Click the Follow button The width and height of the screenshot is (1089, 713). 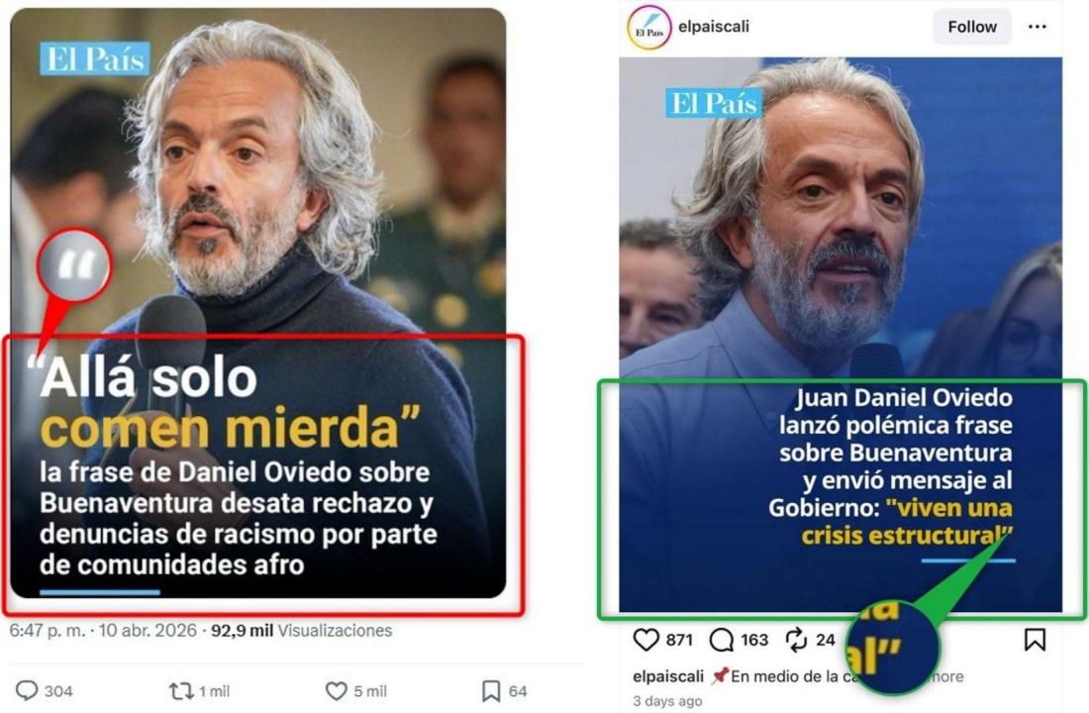971,27
